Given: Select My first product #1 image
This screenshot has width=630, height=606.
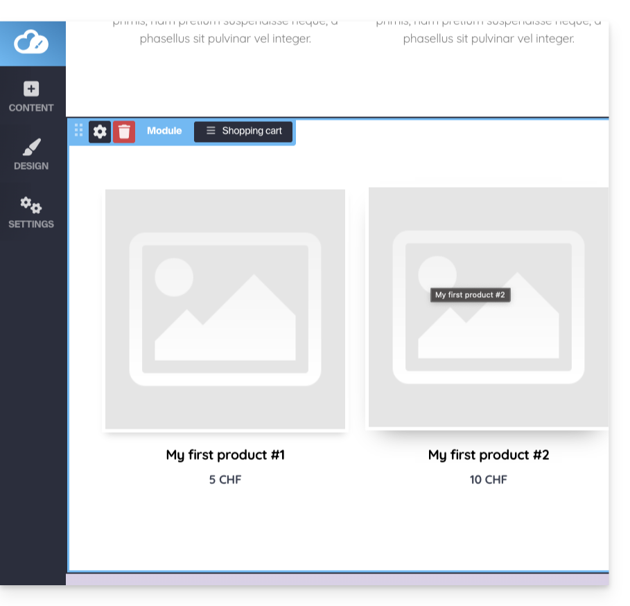Looking at the screenshot, I should [225, 309].
